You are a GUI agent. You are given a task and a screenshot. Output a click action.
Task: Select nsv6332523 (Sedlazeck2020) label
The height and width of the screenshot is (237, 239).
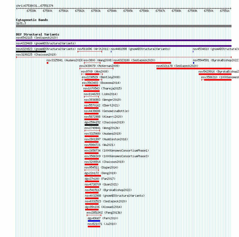[106, 201]
